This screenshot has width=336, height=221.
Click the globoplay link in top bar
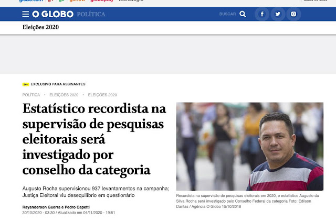coord(102,1)
